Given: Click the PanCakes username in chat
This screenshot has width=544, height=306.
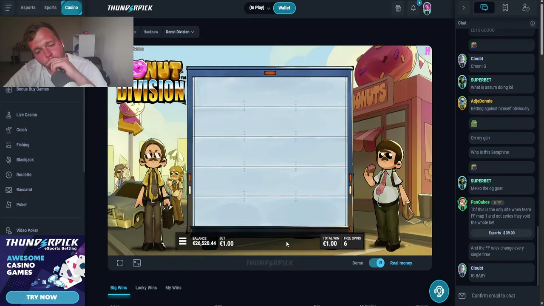Looking at the screenshot, I should [x=480, y=202].
